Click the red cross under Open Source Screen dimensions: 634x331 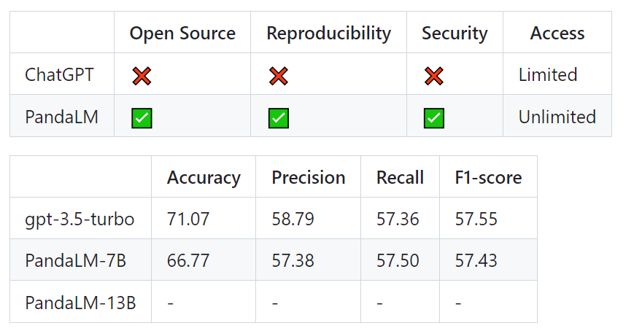click(x=142, y=75)
